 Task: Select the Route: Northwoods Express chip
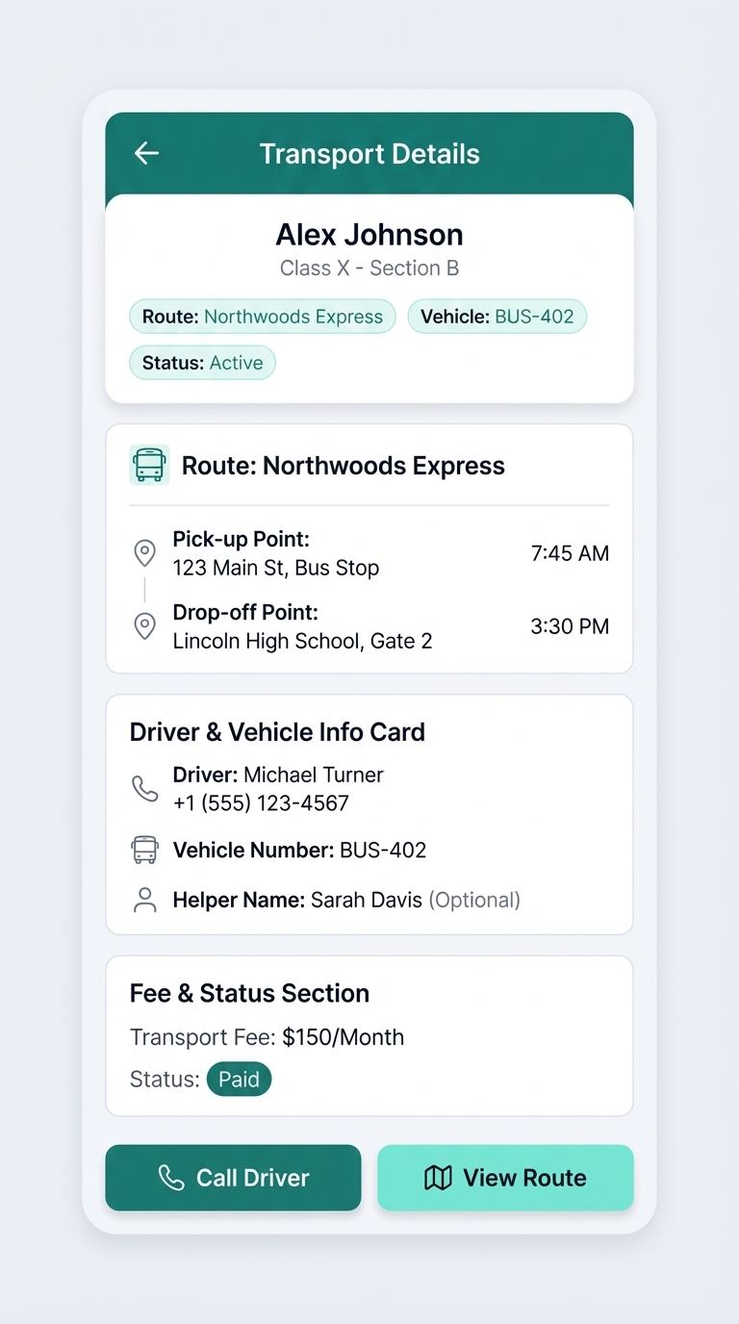[263, 317]
